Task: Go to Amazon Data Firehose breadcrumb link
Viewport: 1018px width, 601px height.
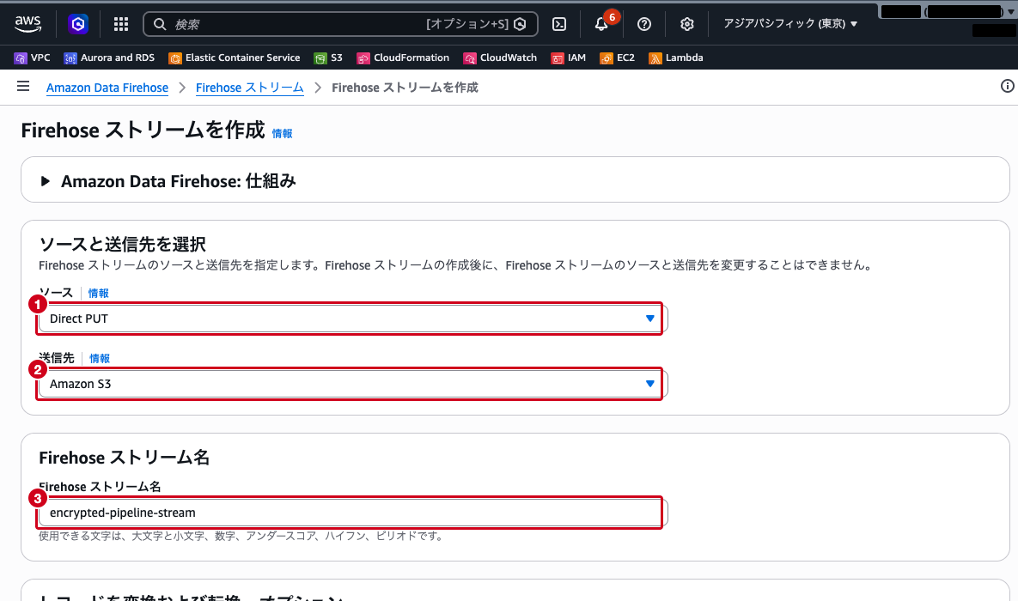Action: click(107, 88)
